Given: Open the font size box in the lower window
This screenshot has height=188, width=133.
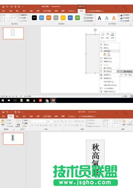Looking at the screenshot, I should click(50, 121).
